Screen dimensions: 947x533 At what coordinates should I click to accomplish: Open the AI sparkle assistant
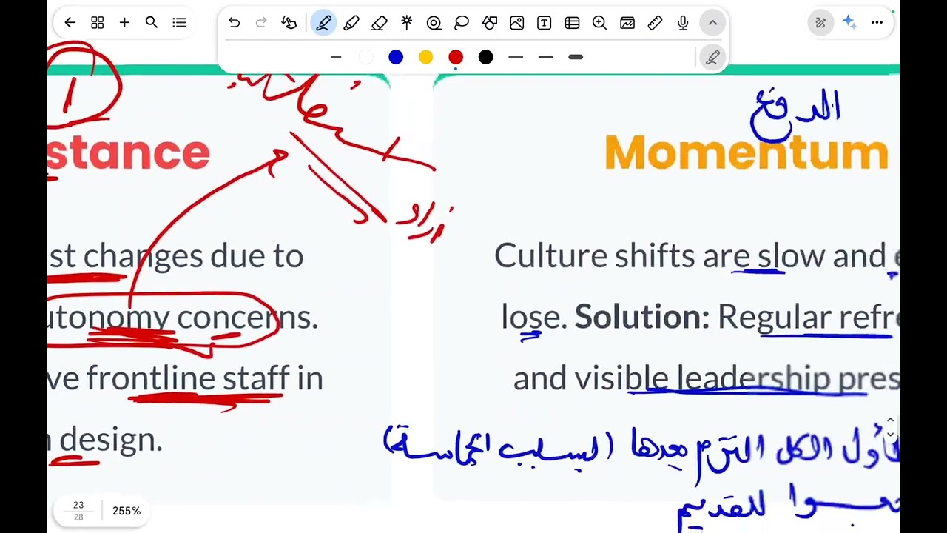[x=849, y=23]
